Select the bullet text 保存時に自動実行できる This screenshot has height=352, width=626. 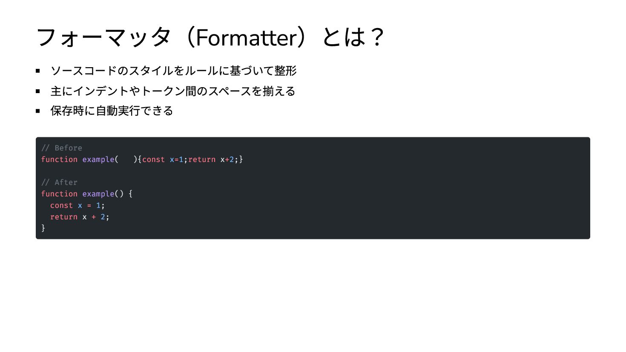(x=112, y=111)
